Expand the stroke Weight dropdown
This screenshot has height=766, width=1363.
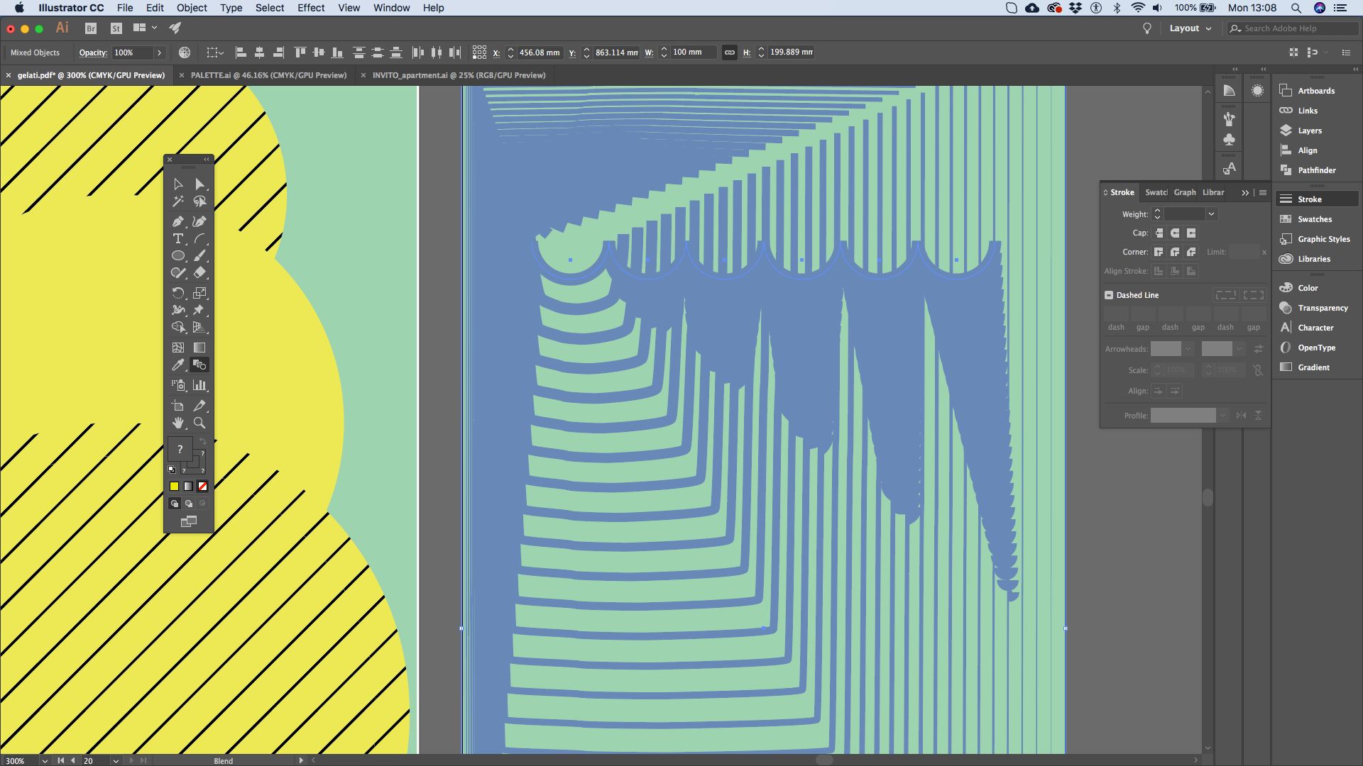[1211, 214]
